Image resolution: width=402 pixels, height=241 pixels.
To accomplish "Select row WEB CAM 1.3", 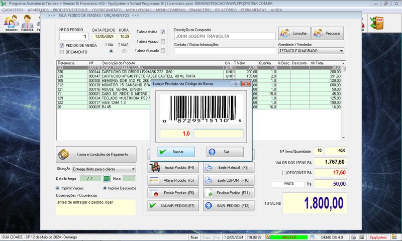I will pyautogui.click(x=198, y=102).
